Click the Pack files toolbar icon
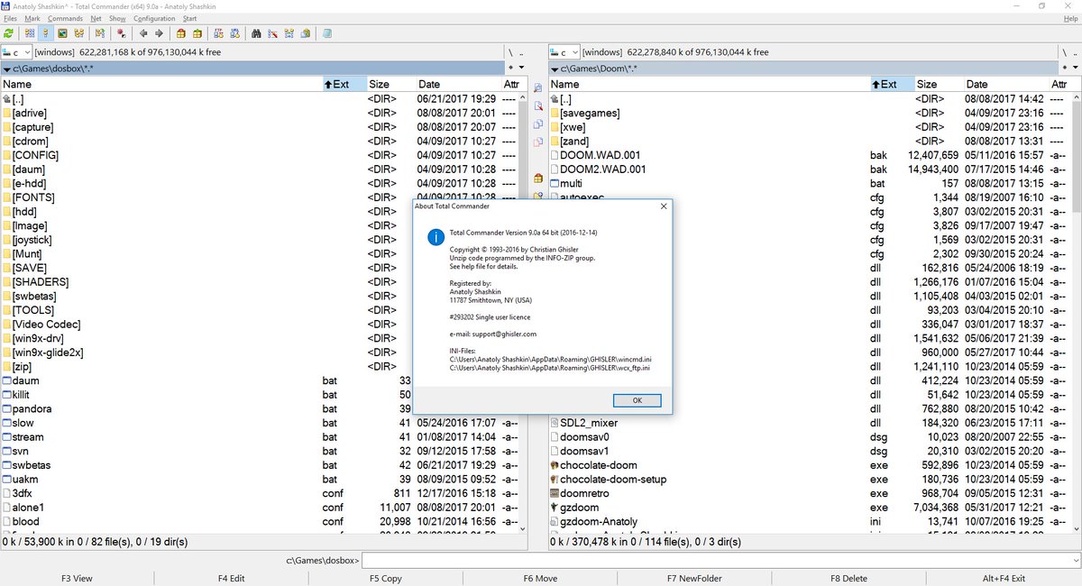The image size is (1082, 586). pyautogui.click(x=180, y=33)
